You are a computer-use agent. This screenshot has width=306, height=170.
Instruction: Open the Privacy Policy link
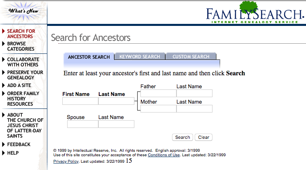coord(66,161)
